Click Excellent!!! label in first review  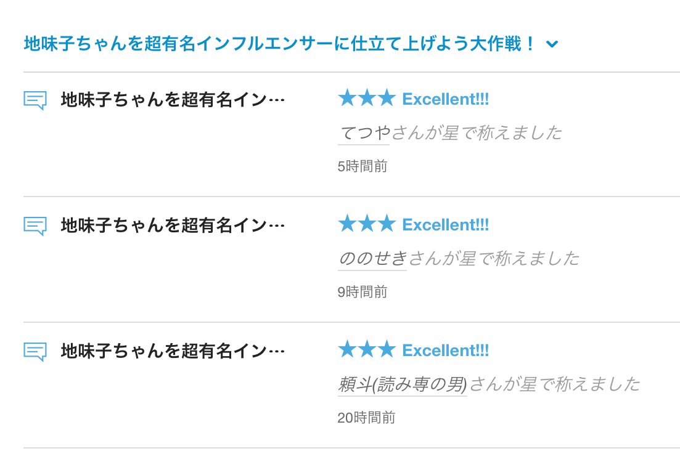(x=445, y=99)
